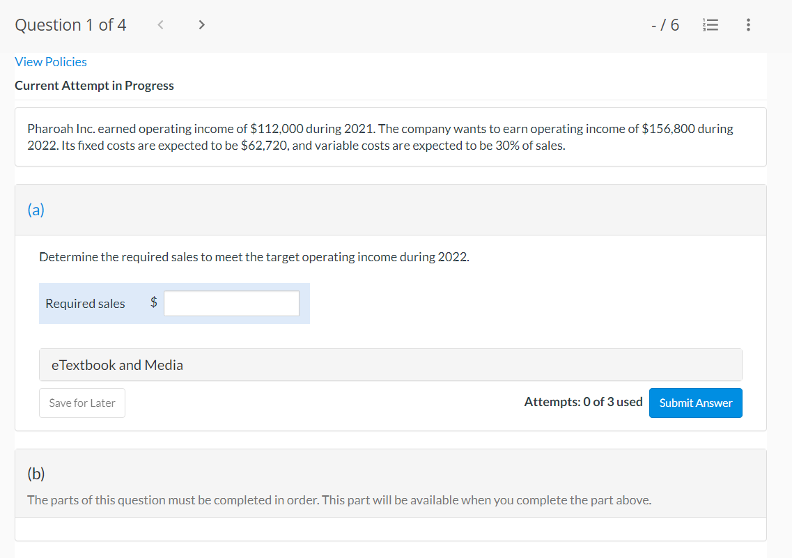Go to the next question arrow

(x=201, y=25)
